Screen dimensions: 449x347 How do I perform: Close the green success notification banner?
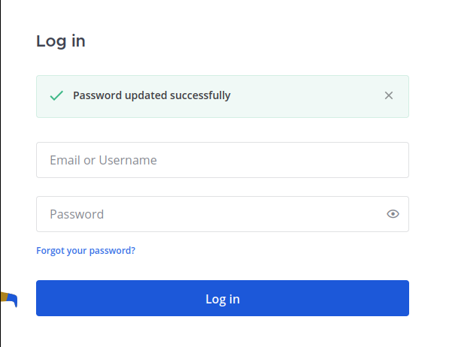[x=389, y=95]
